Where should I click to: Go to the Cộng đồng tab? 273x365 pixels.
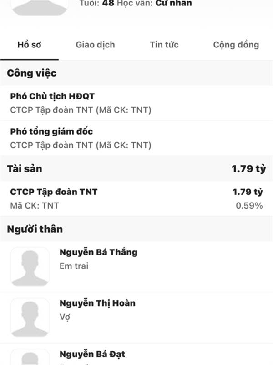(x=236, y=45)
